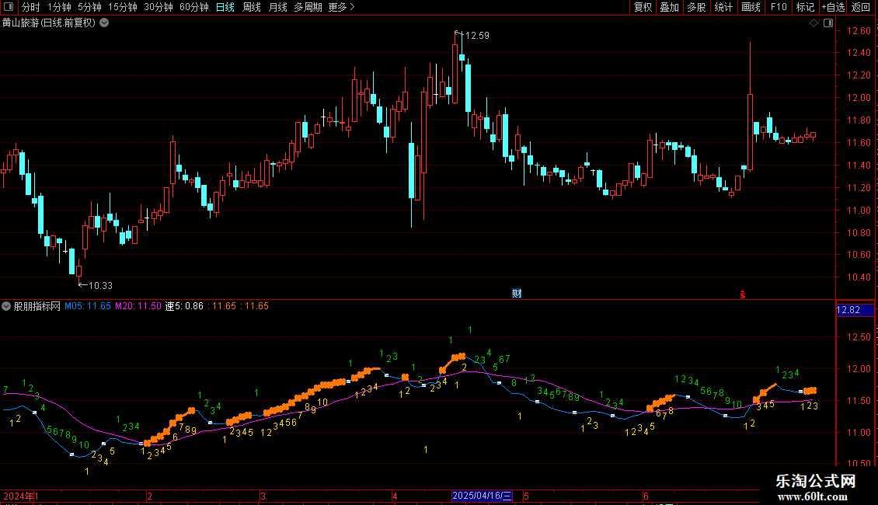The width and height of the screenshot is (878, 505).
Task: Open 统计 statistics
Action: [723, 7]
